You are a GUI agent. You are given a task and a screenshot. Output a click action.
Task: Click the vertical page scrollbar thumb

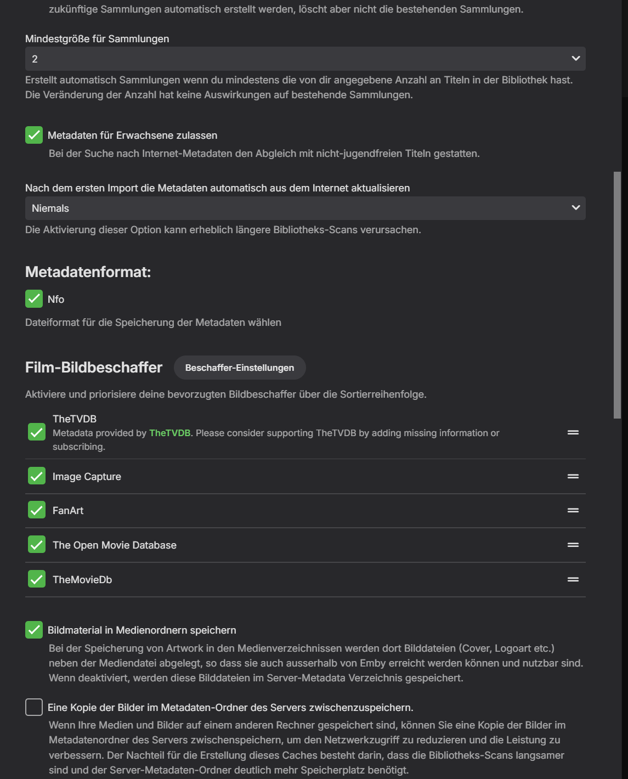[x=617, y=295]
